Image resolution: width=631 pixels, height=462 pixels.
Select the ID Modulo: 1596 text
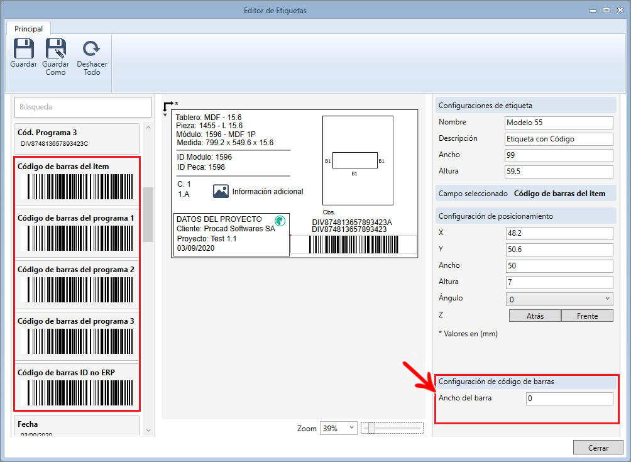click(x=204, y=157)
